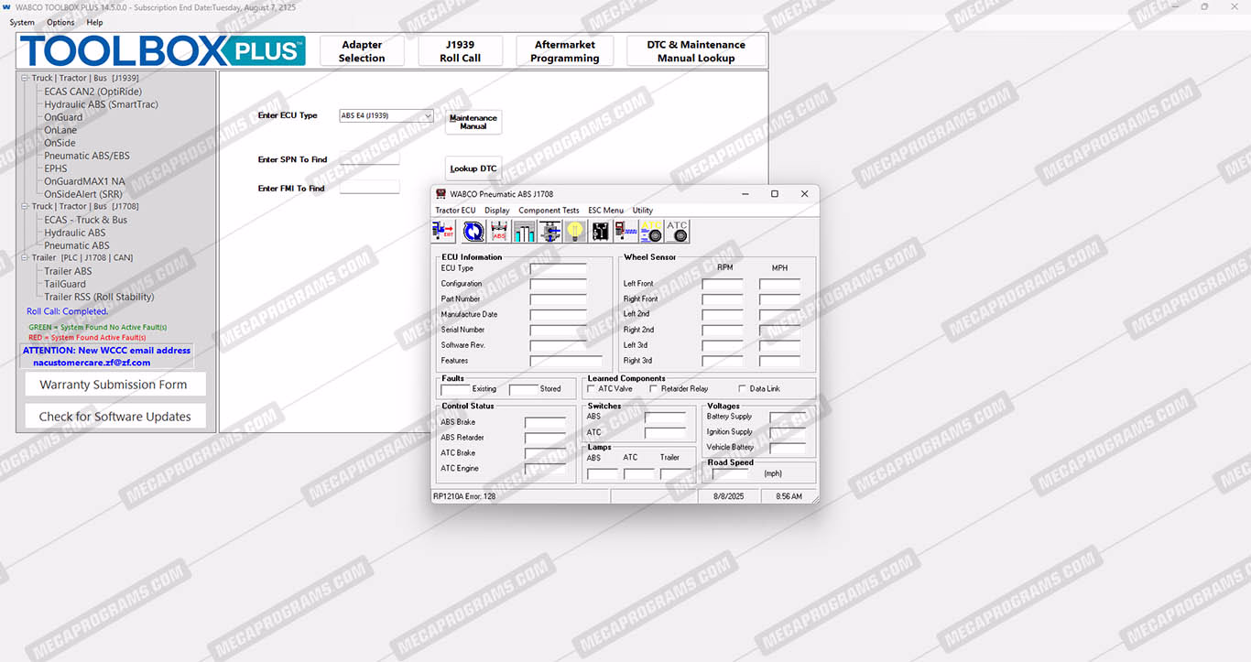
Task: Click the WABCO Pneumatic ABS window title icon
Action: coord(441,194)
